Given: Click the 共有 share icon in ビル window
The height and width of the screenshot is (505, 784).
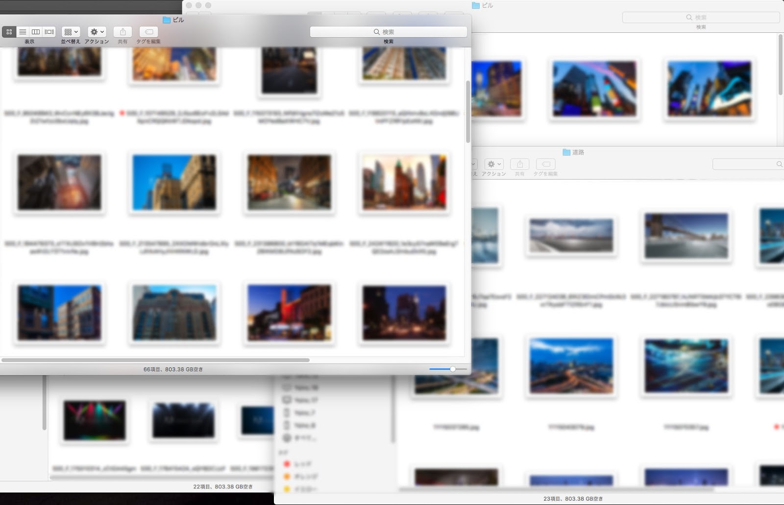Looking at the screenshot, I should [x=122, y=32].
